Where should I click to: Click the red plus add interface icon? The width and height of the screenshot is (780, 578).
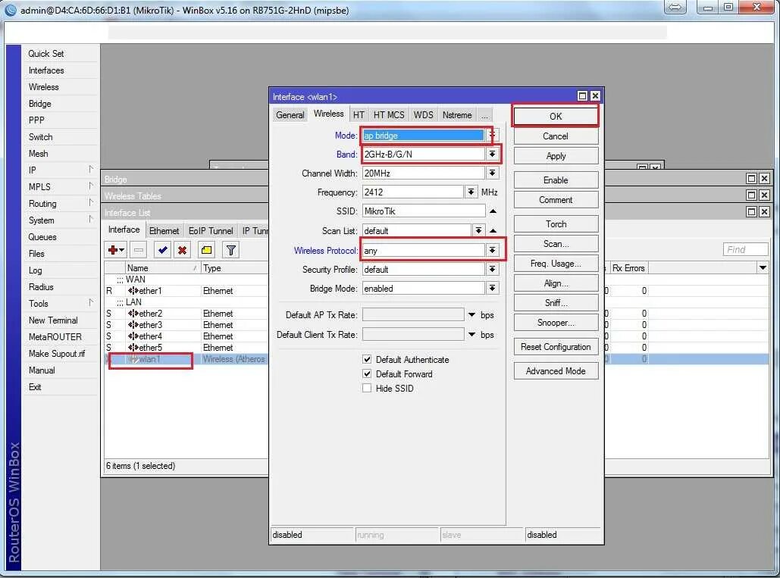116,250
